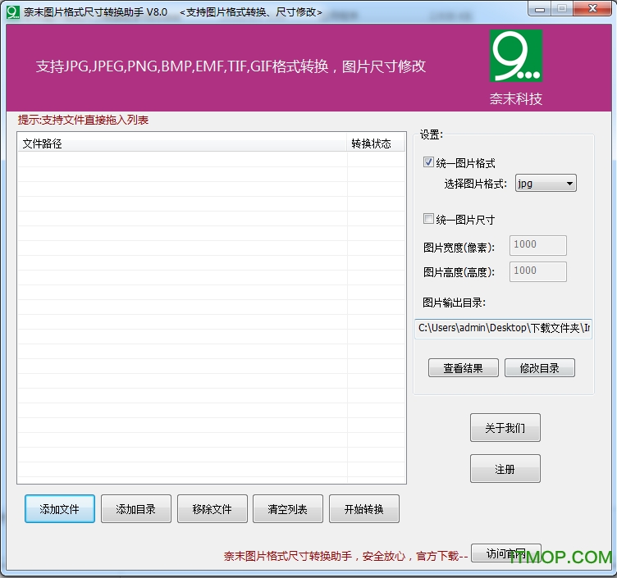Viewport: 617px width, 578px height.
Task: Click the 选择图片格式: label
Action: (476, 184)
